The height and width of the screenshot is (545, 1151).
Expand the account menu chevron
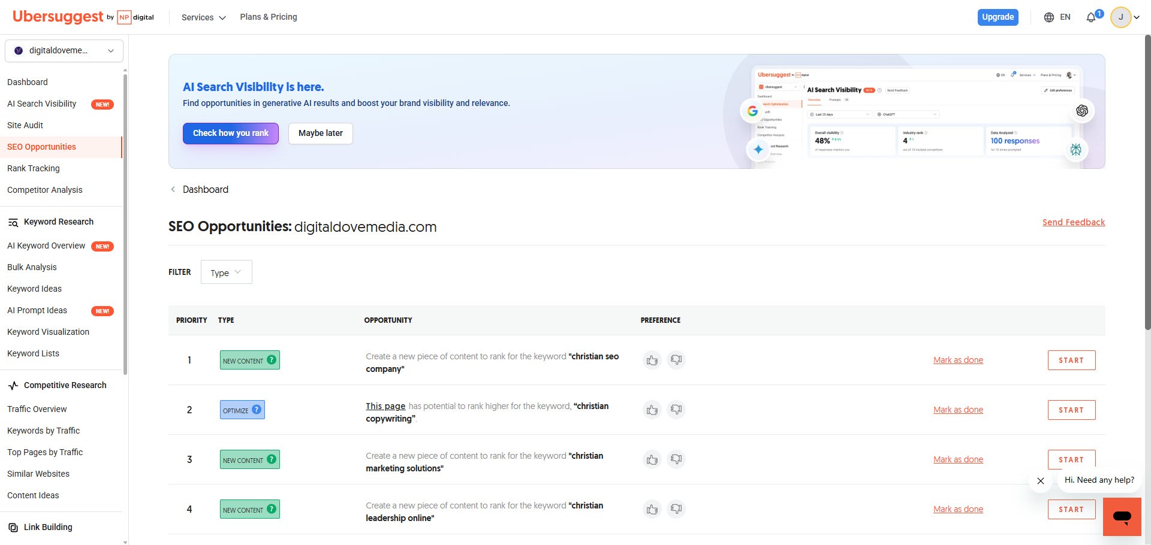tap(1137, 17)
